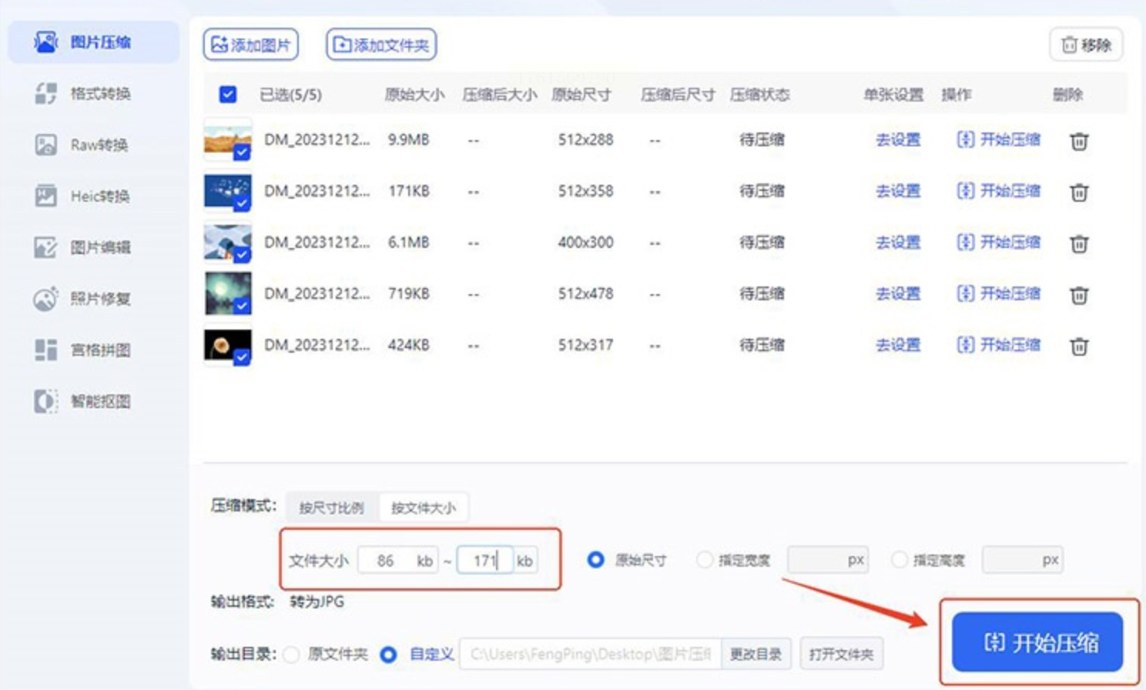The width and height of the screenshot is (1146, 690).
Task: Delete the 9.9MB image using trash icon
Action: pos(1079,141)
